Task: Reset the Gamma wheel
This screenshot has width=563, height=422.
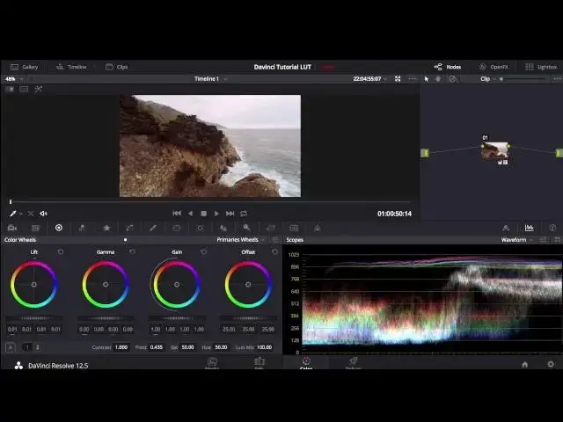Action: point(132,252)
